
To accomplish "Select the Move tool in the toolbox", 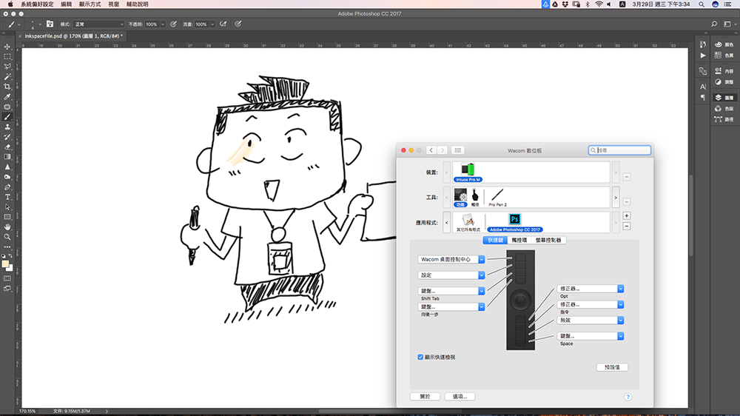I will point(7,47).
